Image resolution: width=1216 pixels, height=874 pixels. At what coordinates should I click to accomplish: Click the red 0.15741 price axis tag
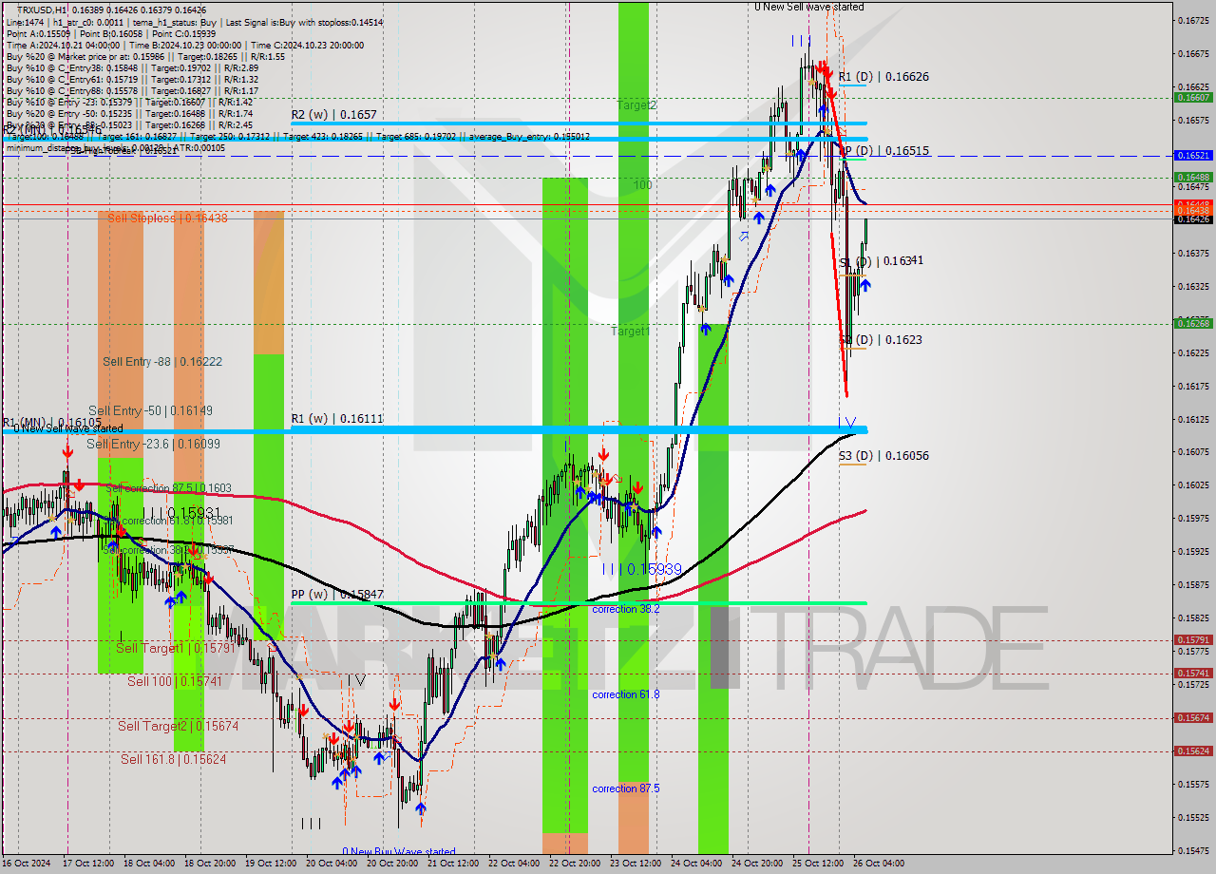click(1193, 673)
